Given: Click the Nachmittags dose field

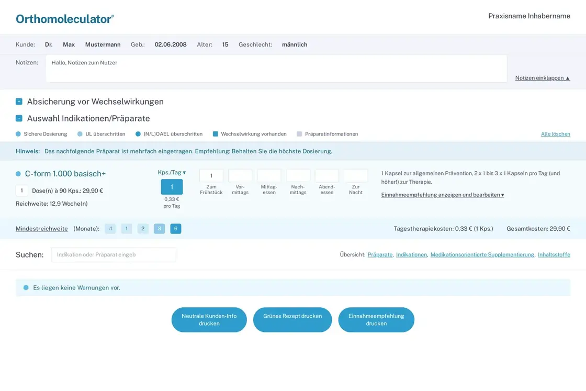Looking at the screenshot, I should (x=298, y=176).
